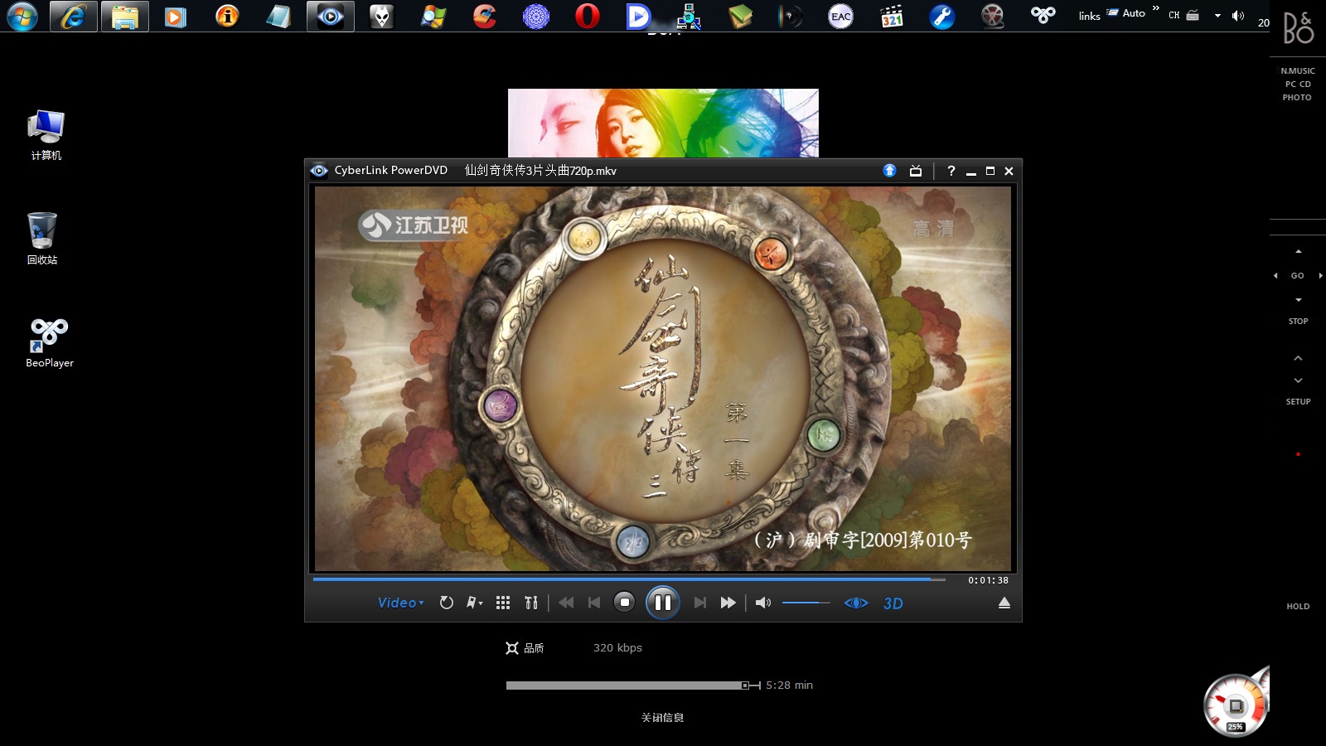Click 关闭信息 to close info

pos(662,718)
